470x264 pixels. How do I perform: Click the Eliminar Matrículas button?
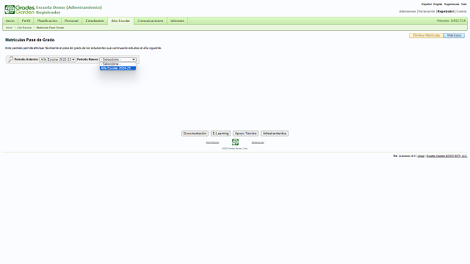[426, 35]
